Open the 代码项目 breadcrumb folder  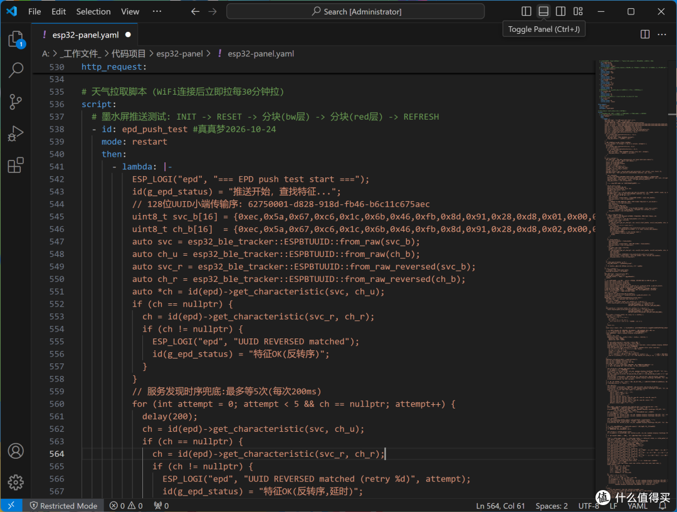[x=129, y=53]
